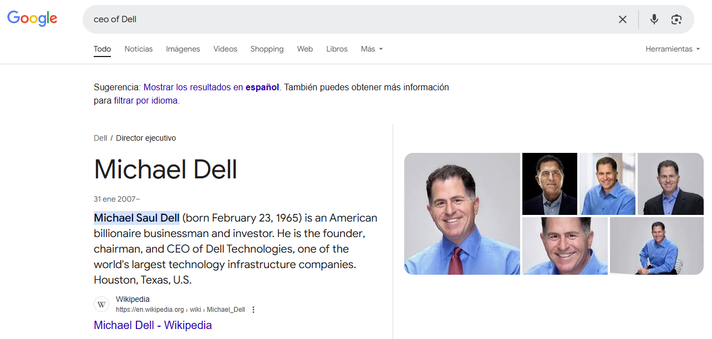Click the Wikipedia source URL line
Screen dimensions: 712x339
click(x=180, y=310)
